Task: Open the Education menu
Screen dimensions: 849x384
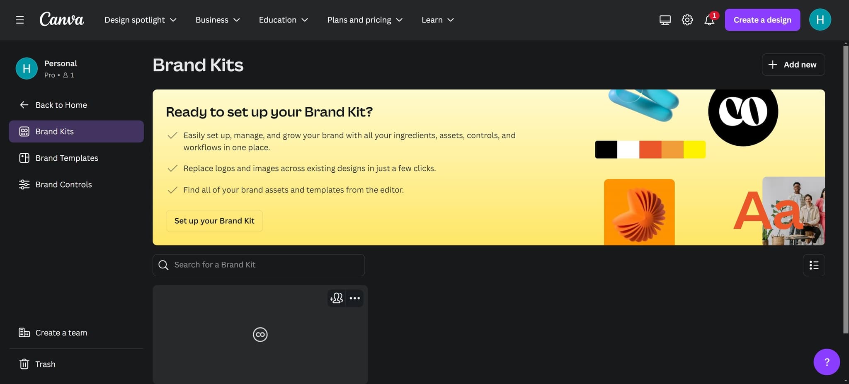Action: pyautogui.click(x=283, y=19)
